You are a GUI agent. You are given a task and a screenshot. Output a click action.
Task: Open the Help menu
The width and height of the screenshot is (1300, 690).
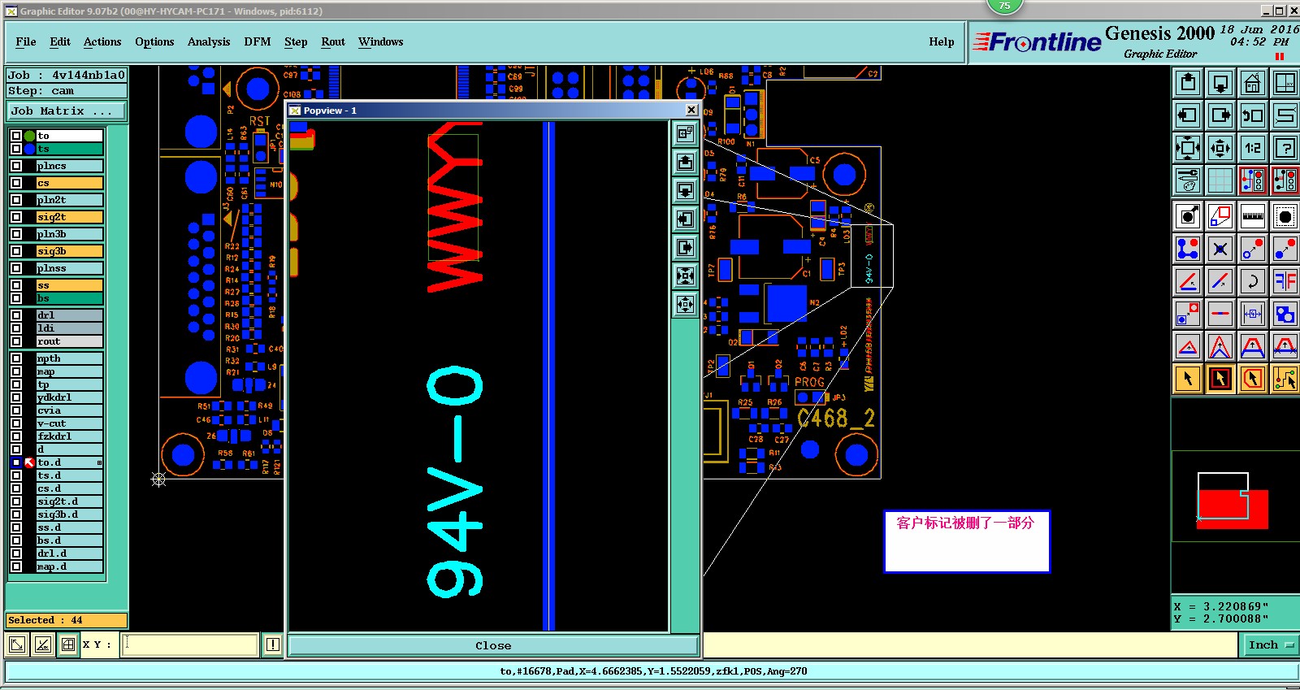click(942, 42)
